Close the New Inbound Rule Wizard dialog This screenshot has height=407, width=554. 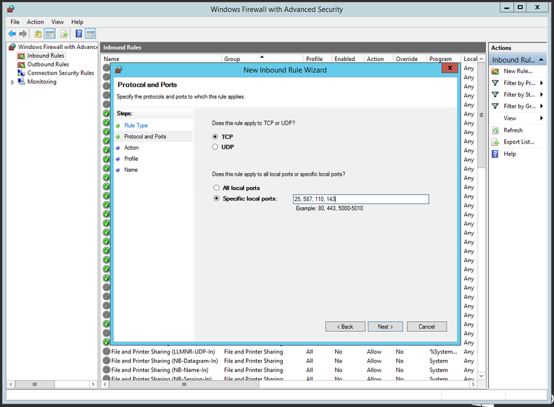coord(450,68)
